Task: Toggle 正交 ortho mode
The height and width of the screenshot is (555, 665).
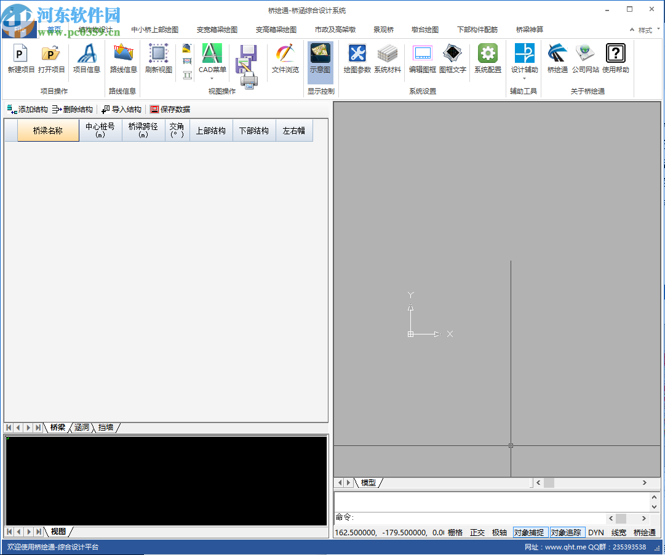Action: point(477,532)
